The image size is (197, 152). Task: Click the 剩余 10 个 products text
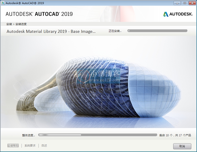(175, 135)
